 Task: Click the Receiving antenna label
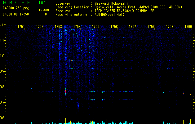[71, 15]
